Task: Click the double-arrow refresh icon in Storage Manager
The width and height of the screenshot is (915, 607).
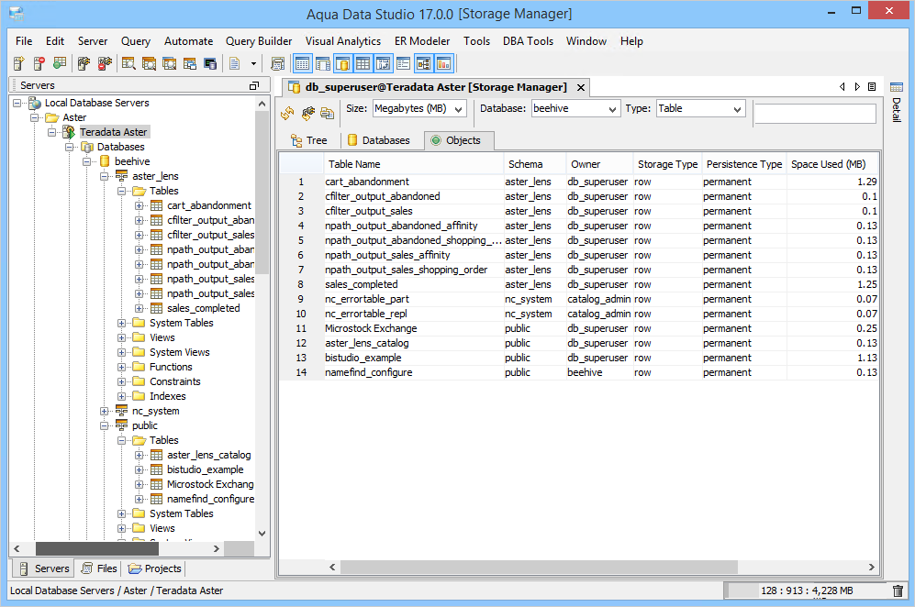Action: 287,113
